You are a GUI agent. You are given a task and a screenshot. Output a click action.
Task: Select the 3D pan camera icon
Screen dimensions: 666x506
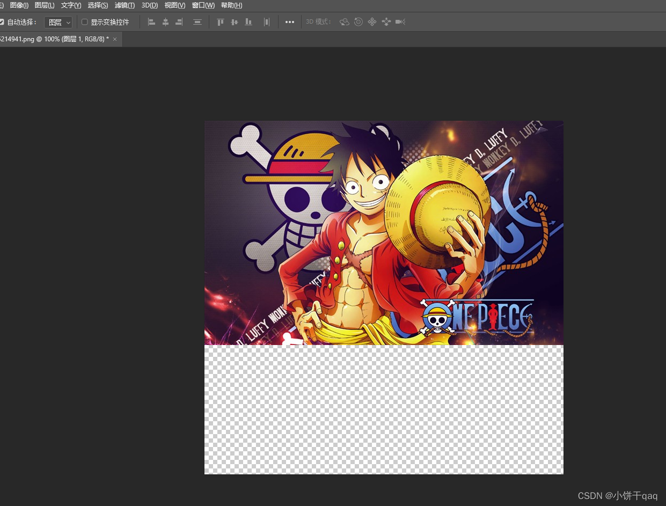pyautogui.click(x=372, y=22)
